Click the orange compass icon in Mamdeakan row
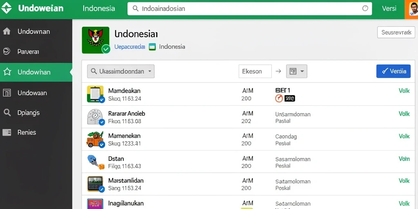 [x=278, y=98]
